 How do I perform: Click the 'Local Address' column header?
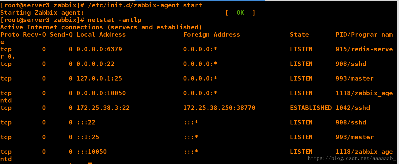coord(101,35)
